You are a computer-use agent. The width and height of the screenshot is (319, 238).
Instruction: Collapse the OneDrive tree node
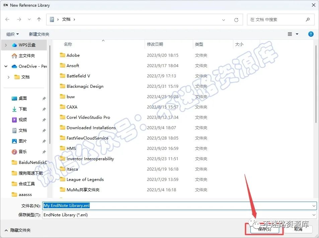(6, 66)
